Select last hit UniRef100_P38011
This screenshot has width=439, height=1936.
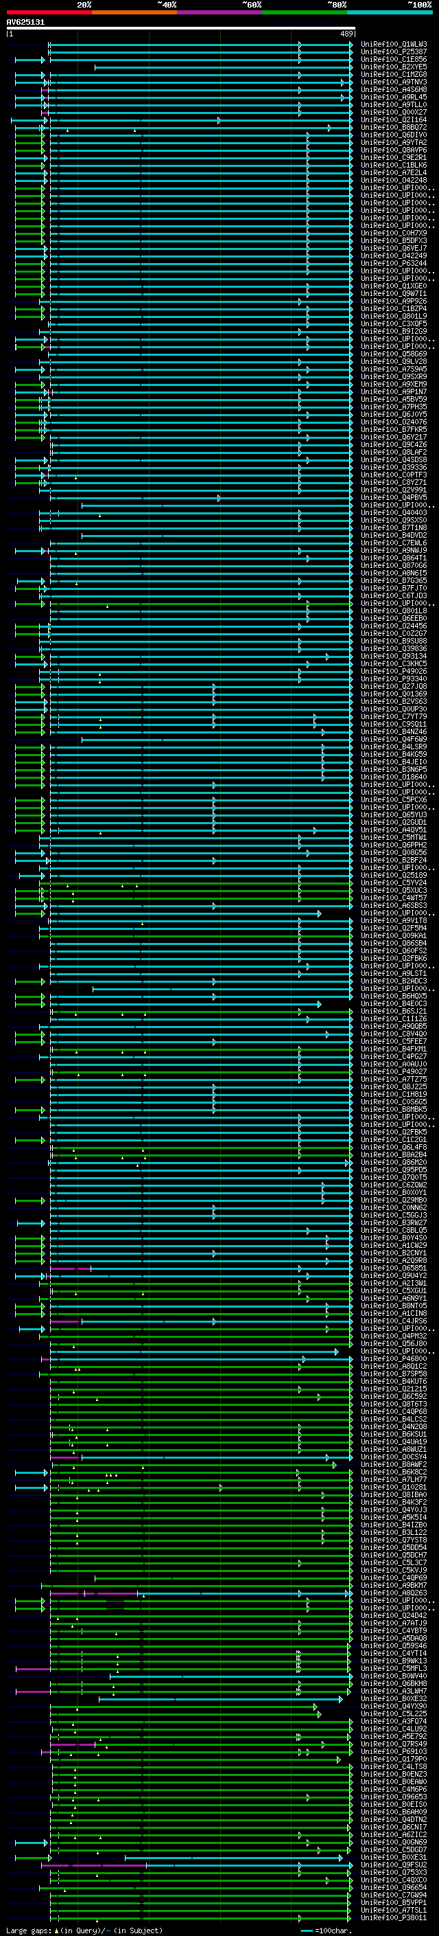pos(394,1917)
